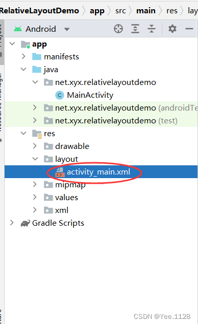Click the Select Opened File target icon
The height and width of the screenshot is (324, 198).
(118, 29)
